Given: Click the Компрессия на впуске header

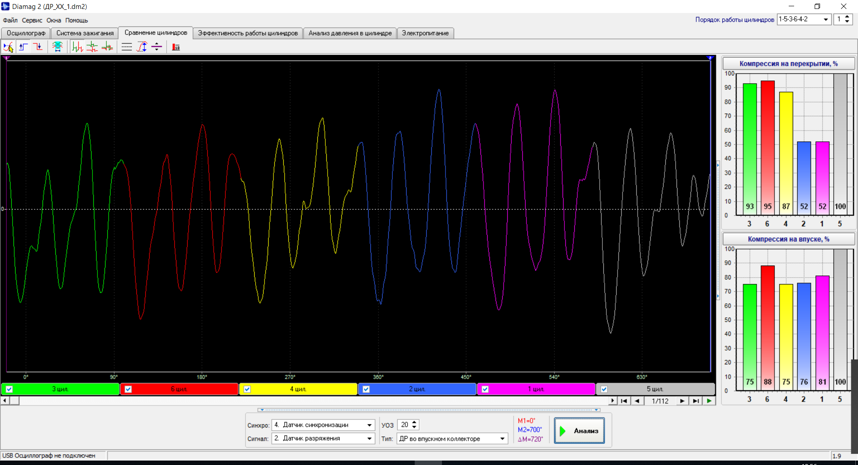Looking at the screenshot, I should click(x=789, y=239).
